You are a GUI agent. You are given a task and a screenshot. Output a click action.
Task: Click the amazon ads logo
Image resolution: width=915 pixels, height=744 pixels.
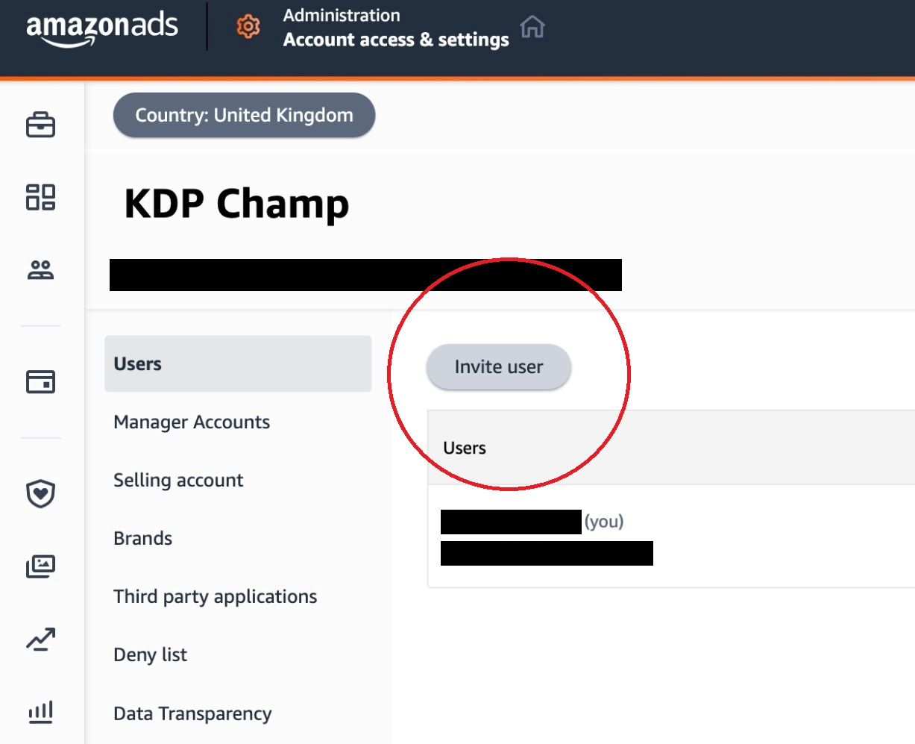102,30
